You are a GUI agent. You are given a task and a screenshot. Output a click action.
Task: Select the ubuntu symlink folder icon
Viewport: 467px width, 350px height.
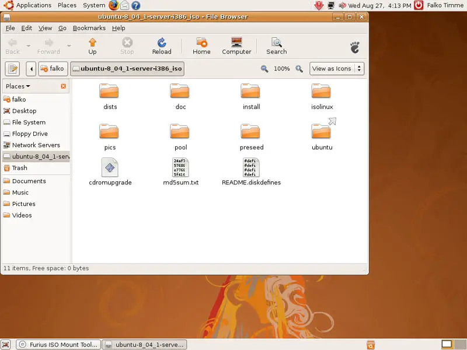coord(321,132)
